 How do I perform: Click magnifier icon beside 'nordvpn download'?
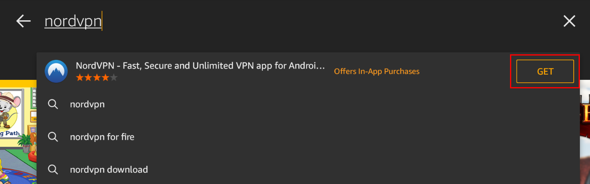coord(53,169)
